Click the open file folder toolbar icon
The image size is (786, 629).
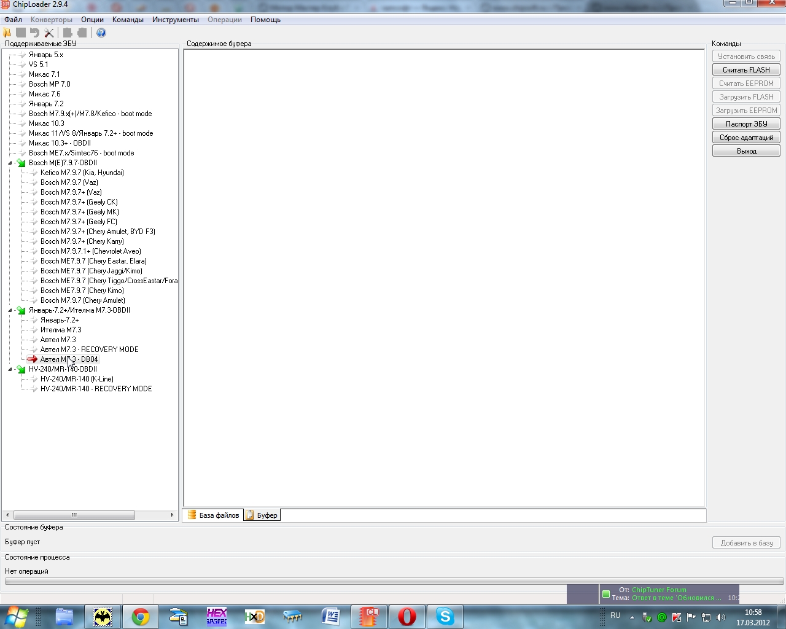click(x=7, y=33)
